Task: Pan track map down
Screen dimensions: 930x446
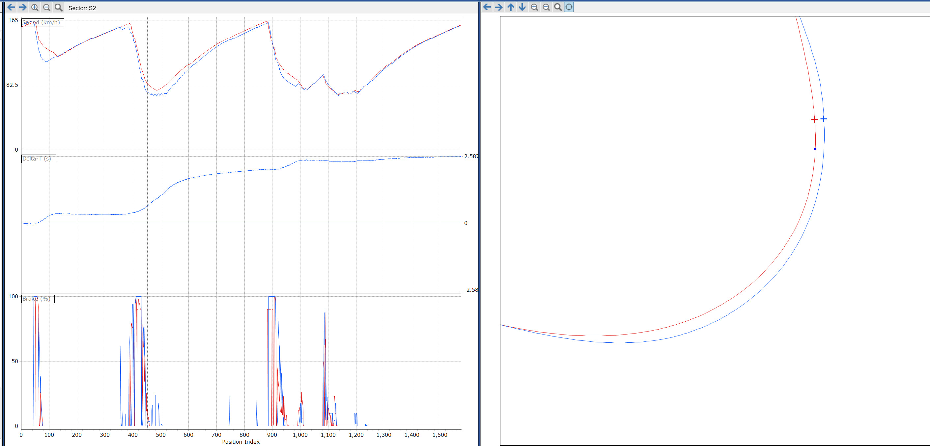Action: click(522, 7)
